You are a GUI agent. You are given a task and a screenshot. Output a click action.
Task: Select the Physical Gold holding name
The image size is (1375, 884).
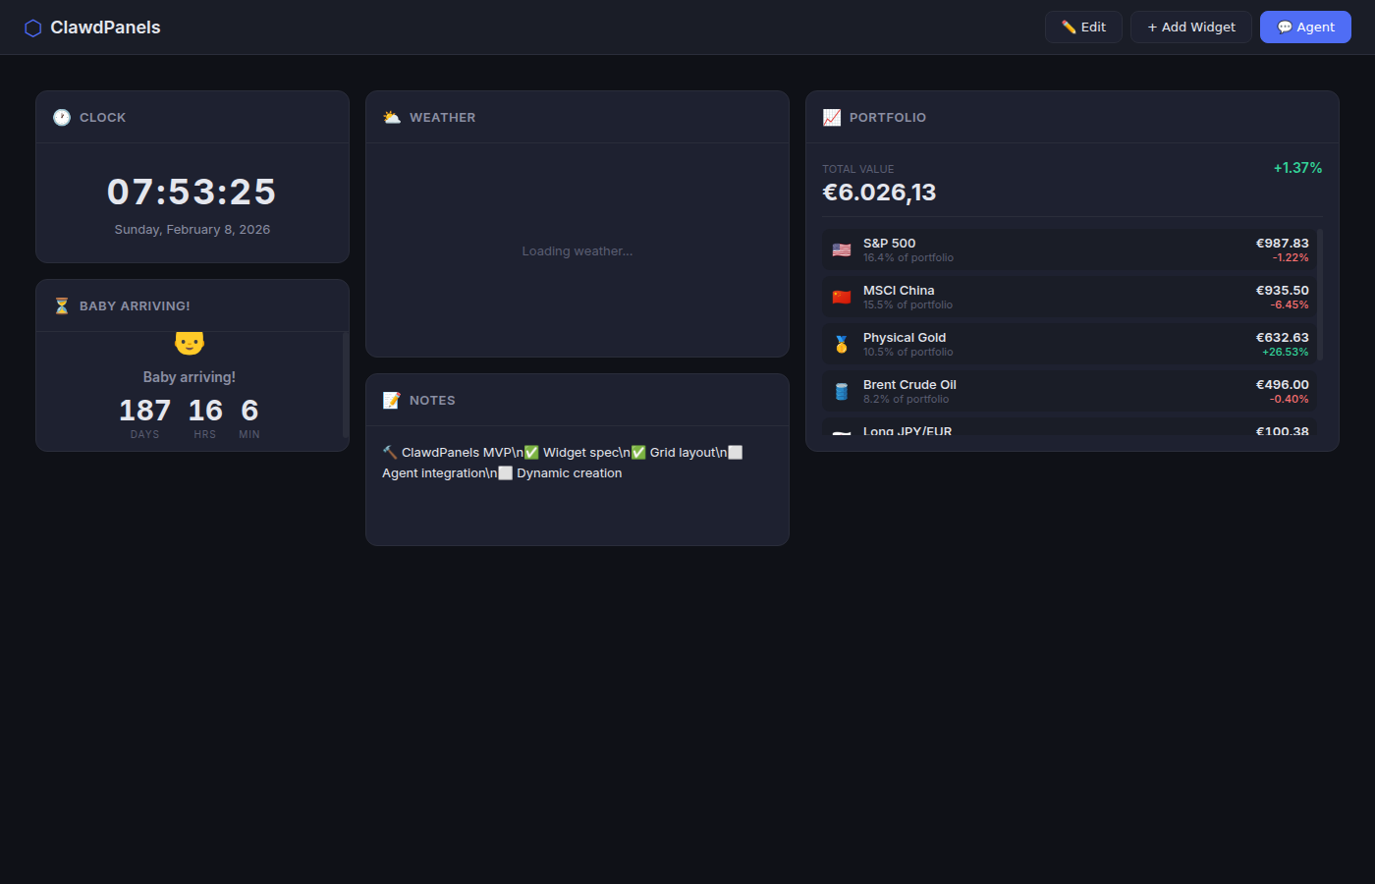(905, 337)
